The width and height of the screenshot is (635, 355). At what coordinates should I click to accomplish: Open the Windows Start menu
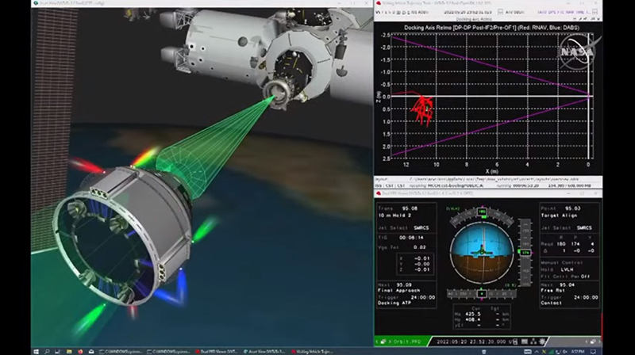coord(36,352)
